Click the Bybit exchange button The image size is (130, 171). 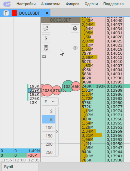click(9, 167)
